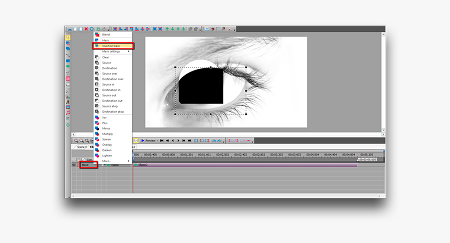Zoom in on the timeline
Viewport: 450px width, 243px height.
click(76, 140)
